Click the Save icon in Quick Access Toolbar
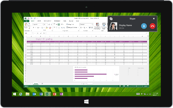173x108 pixels. click(28, 18)
